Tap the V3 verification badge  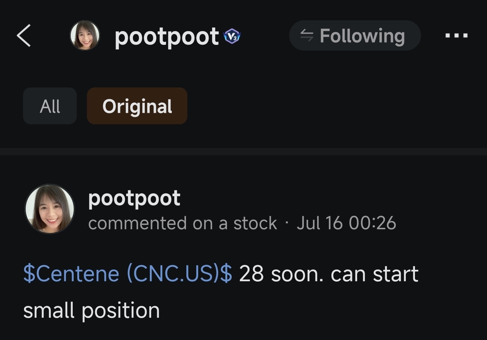(232, 36)
